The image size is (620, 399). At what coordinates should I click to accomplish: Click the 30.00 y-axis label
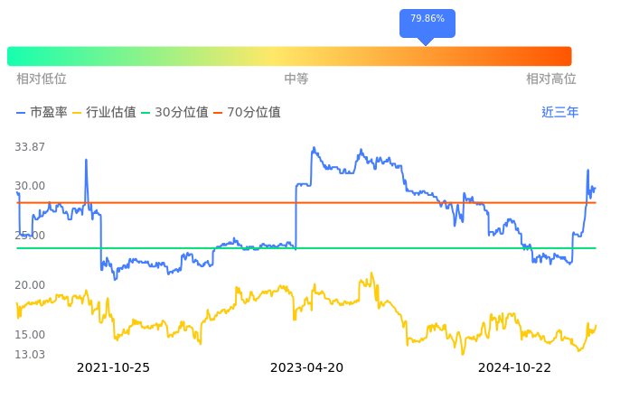30,186
